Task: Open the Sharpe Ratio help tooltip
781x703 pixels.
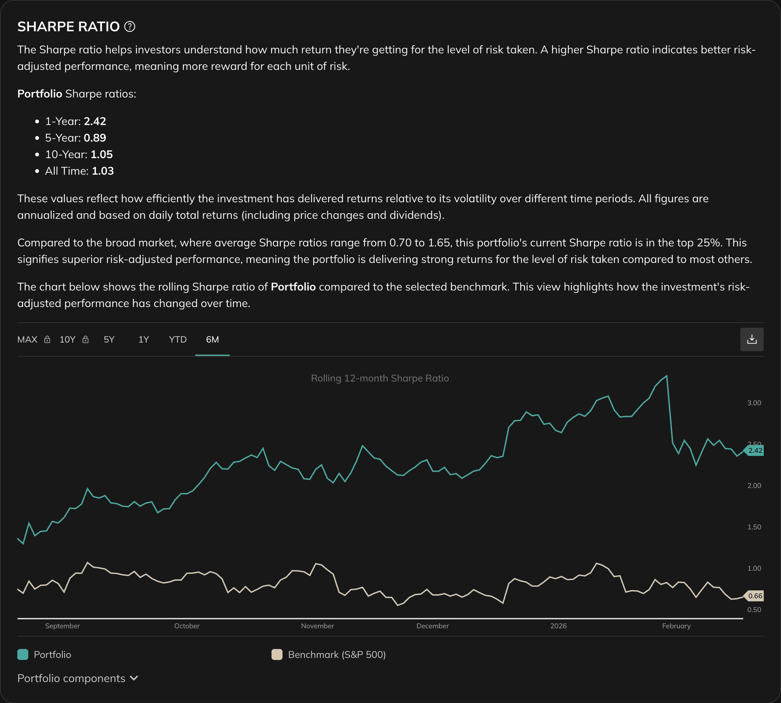Action: click(130, 26)
